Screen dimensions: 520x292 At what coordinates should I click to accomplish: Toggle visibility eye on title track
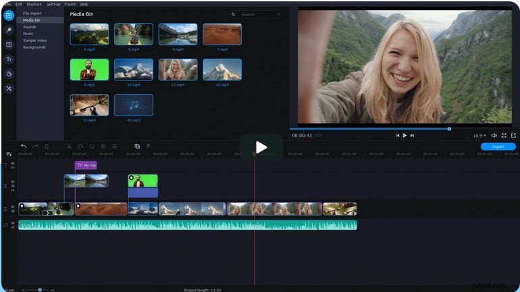coord(12,164)
